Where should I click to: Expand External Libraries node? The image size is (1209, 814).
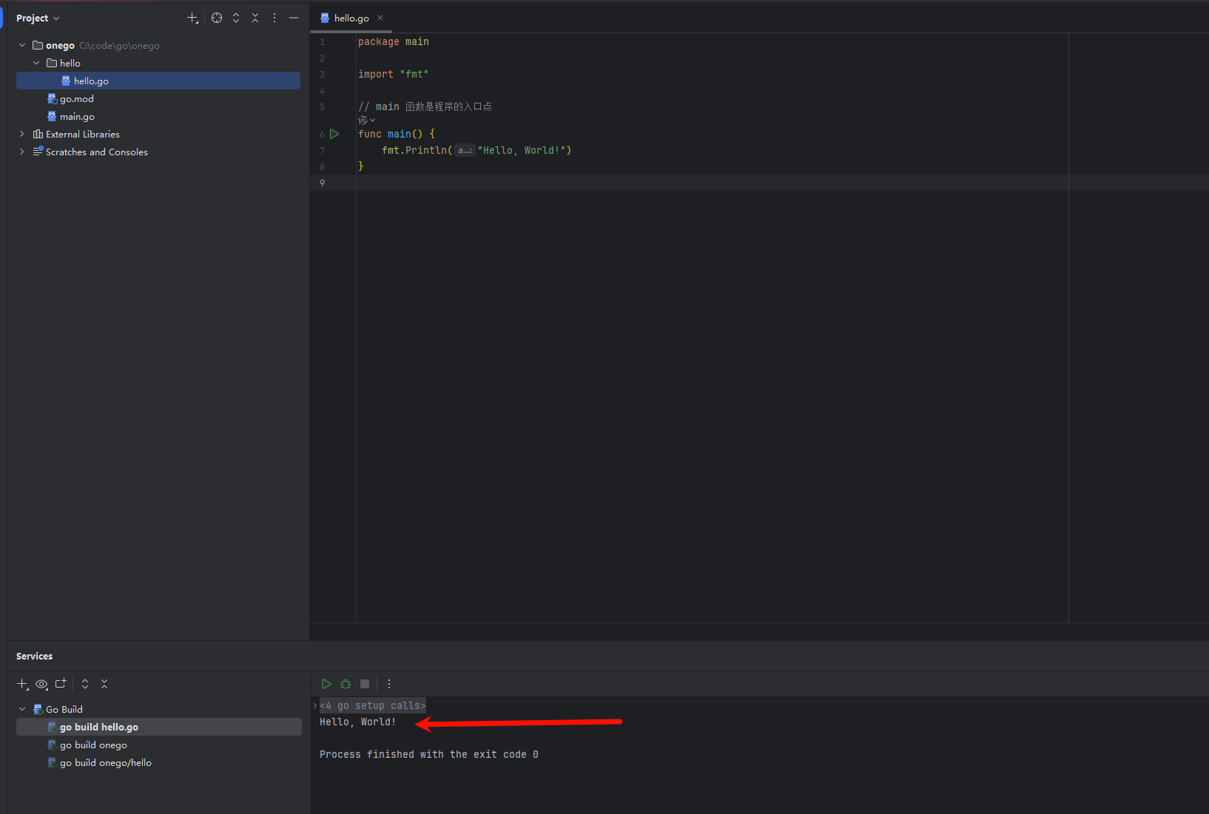pos(22,134)
